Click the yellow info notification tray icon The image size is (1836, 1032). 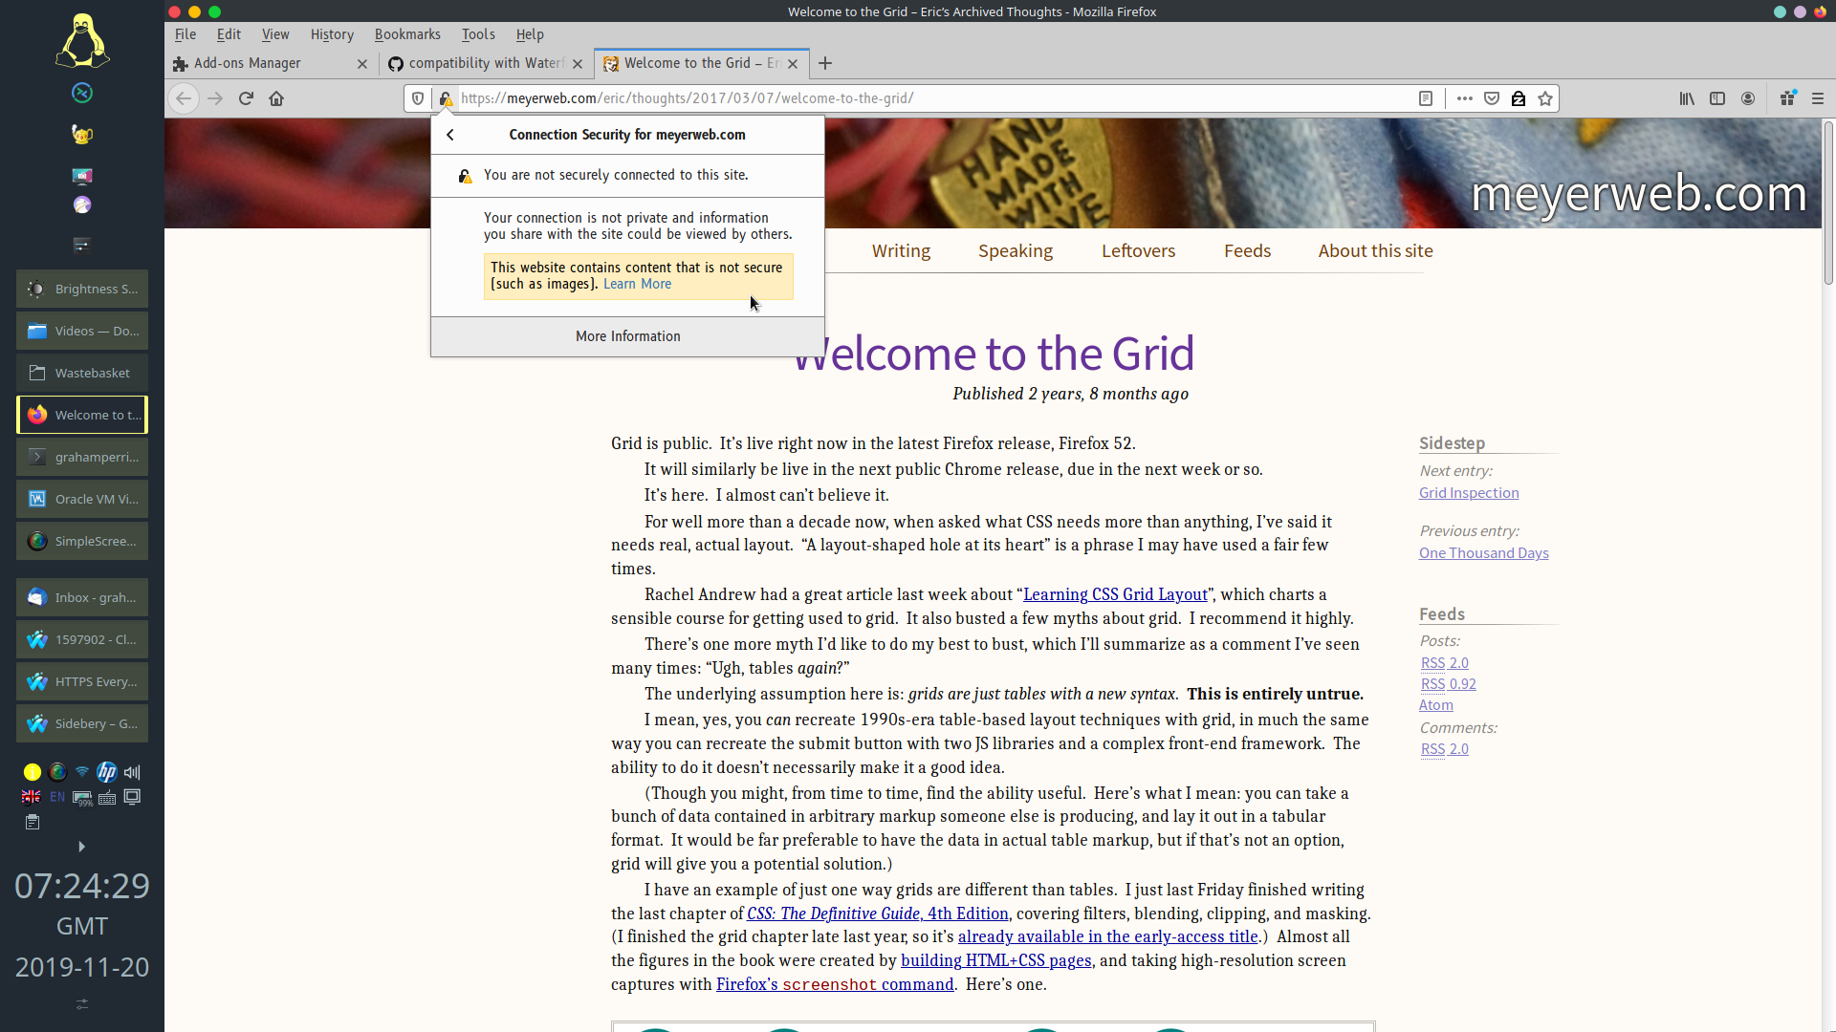[33, 772]
